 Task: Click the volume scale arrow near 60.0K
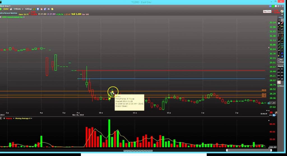(269, 121)
